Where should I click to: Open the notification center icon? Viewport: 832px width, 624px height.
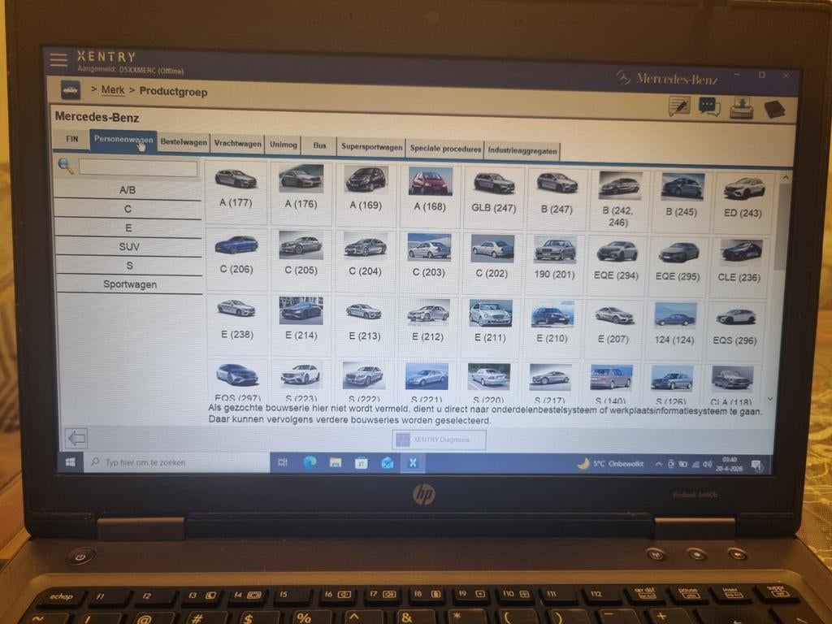click(x=756, y=466)
